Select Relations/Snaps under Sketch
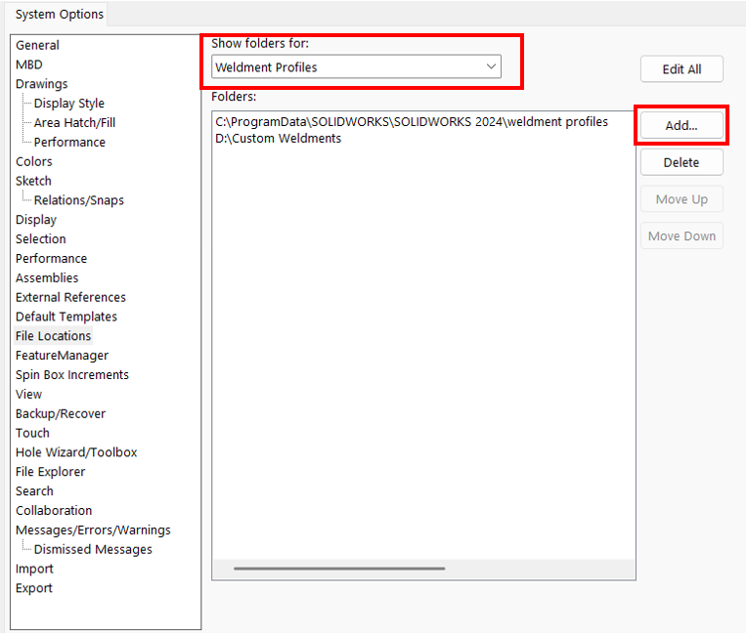 coord(79,200)
